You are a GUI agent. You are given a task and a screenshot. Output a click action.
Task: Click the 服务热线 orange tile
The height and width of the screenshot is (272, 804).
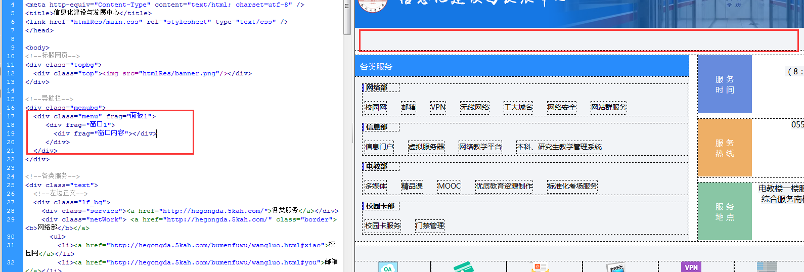pos(724,148)
